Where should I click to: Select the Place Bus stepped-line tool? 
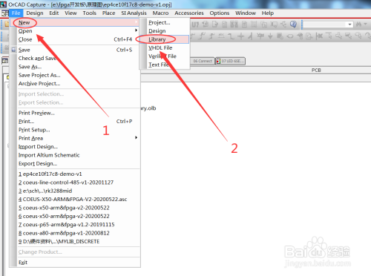click(231, 36)
